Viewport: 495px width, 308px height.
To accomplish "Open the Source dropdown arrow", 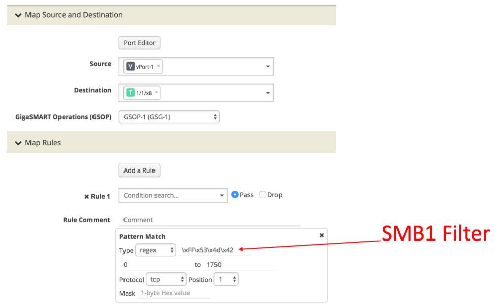I will (268, 66).
